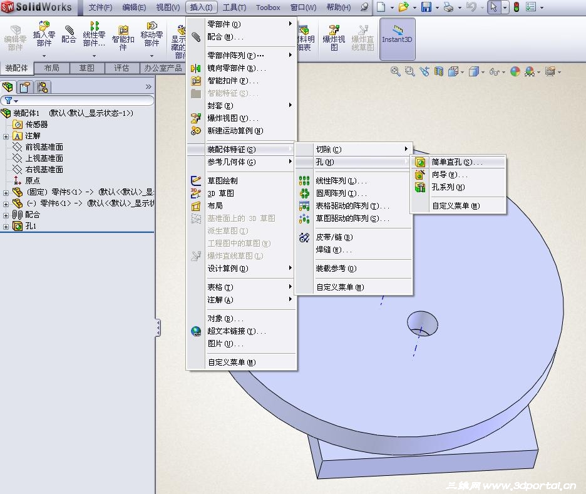Open the PropertyManager tab icon
The width and height of the screenshot is (586, 494).
coord(25,87)
